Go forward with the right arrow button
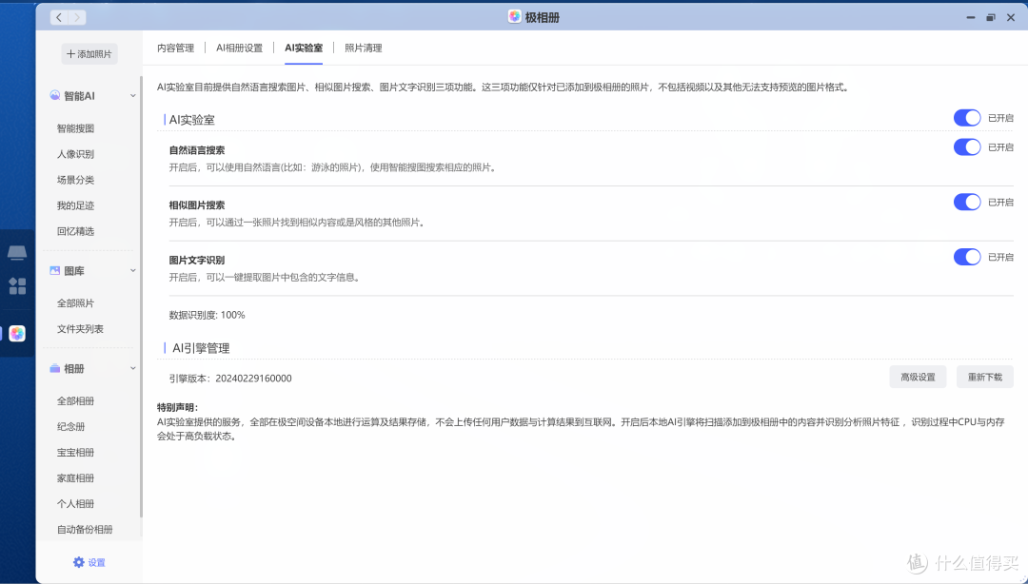 pyautogui.click(x=77, y=18)
